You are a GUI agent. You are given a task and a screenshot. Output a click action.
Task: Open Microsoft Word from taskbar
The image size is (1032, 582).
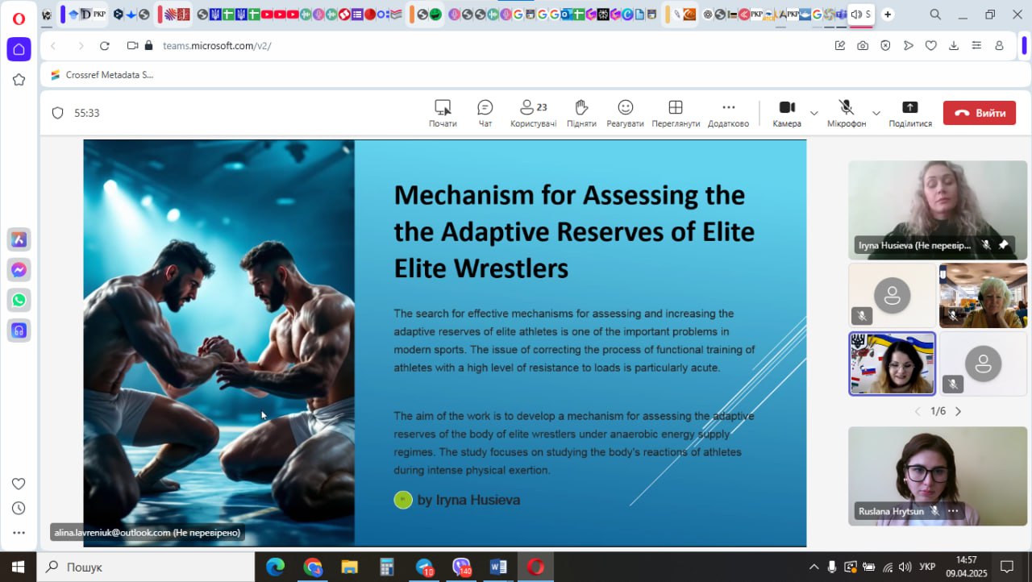click(498, 567)
